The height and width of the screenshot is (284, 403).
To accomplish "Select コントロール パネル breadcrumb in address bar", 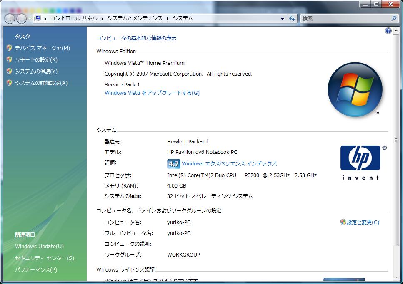I will [74, 18].
